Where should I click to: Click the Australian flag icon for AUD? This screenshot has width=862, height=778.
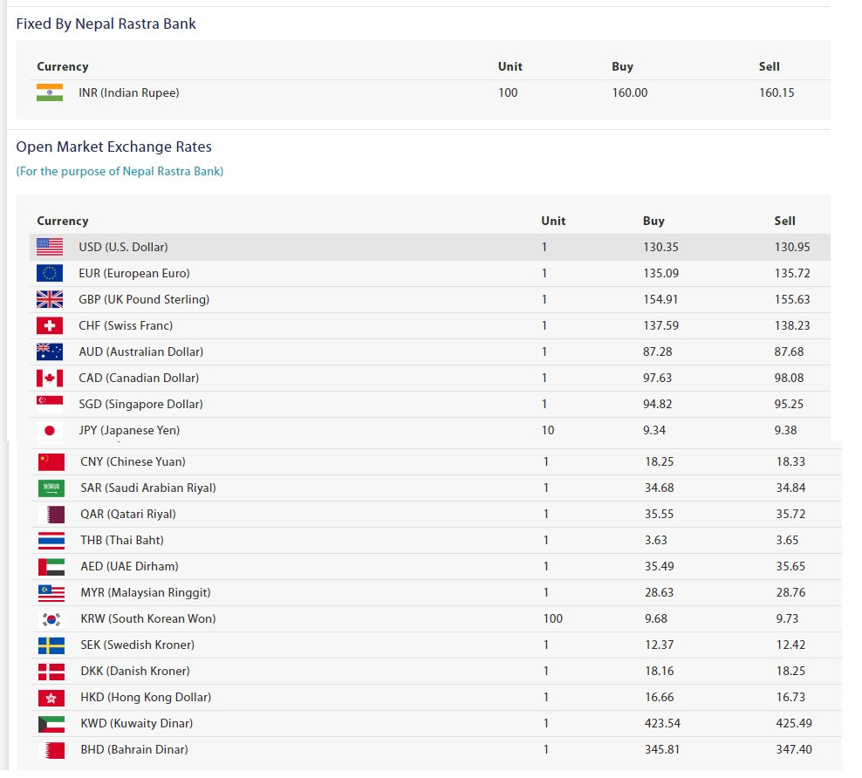point(50,351)
